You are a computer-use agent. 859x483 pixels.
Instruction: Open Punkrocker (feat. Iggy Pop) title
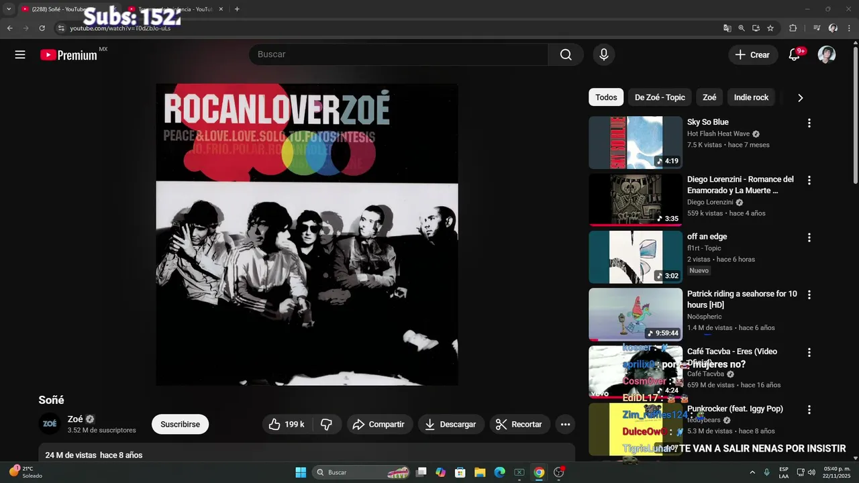[735, 409]
